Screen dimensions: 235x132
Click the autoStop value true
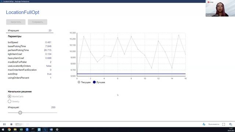coord(49,74)
